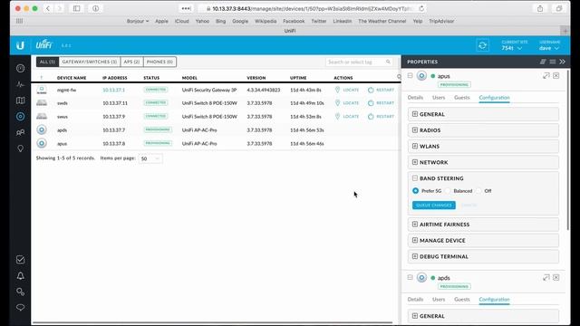The height and width of the screenshot is (326, 580).
Task: Select the Gateway/Switches filter tab
Action: pyautogui.click(x=90, y=62)
